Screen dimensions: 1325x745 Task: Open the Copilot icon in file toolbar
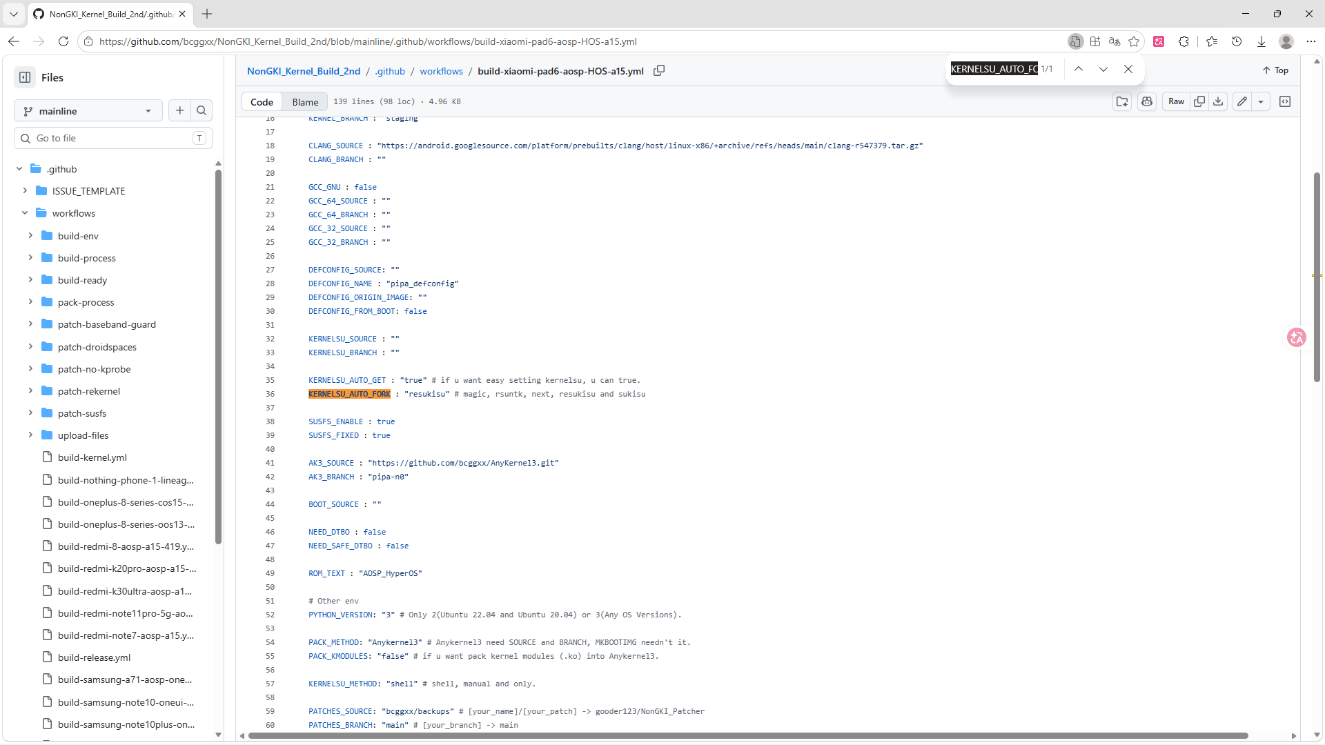tap(1147, 101)
